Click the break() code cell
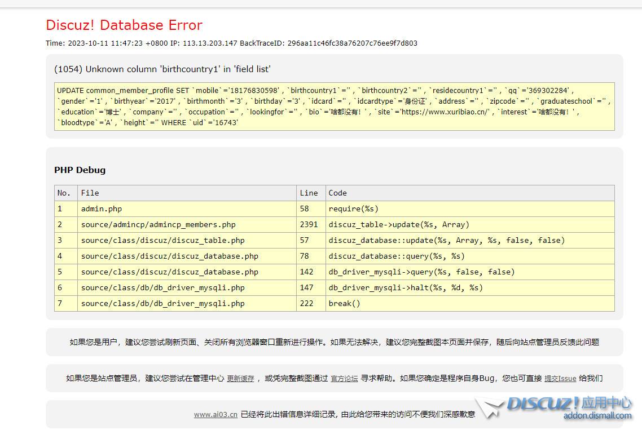 [x=344, y=303]
